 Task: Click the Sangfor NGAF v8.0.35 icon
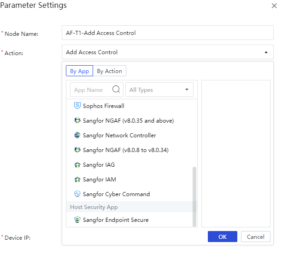(x=77, y=121)
